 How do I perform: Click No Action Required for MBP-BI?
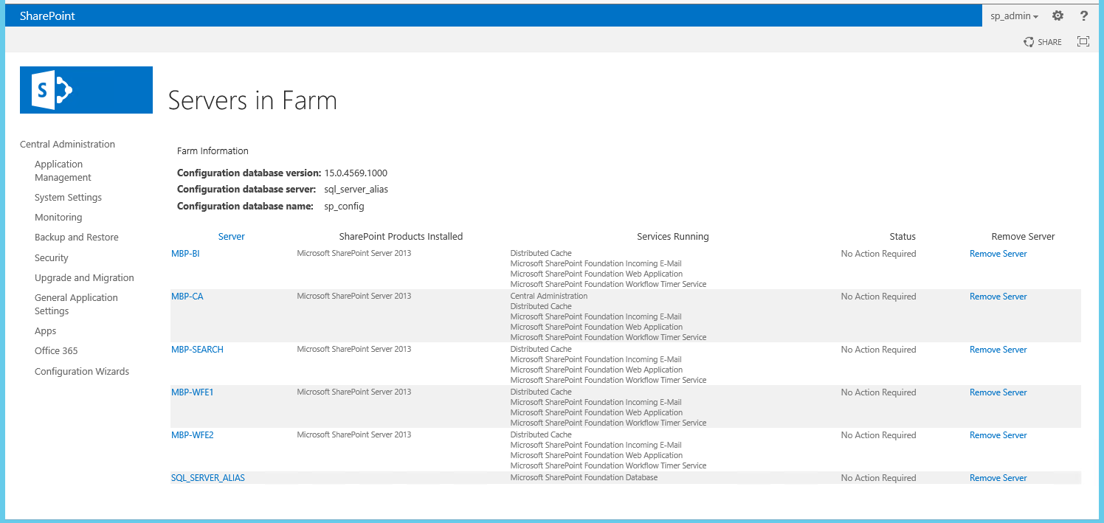[x=878, y=254]
